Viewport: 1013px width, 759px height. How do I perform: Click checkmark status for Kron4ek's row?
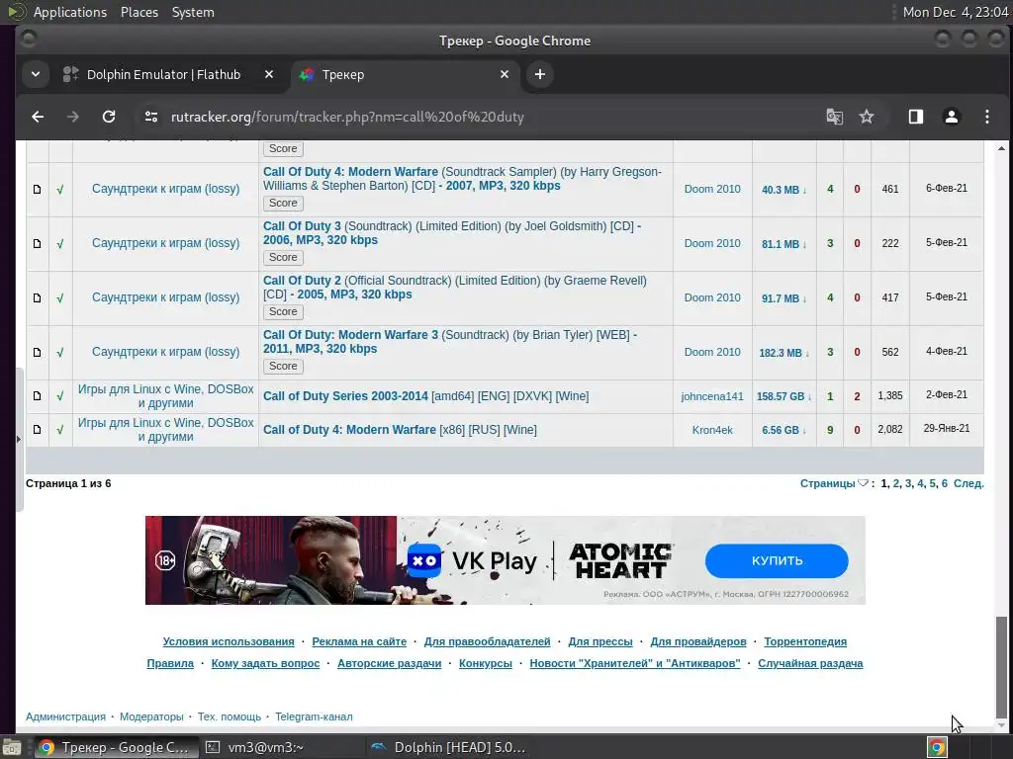click(60, 430)
